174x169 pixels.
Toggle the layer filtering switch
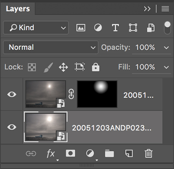167,28
